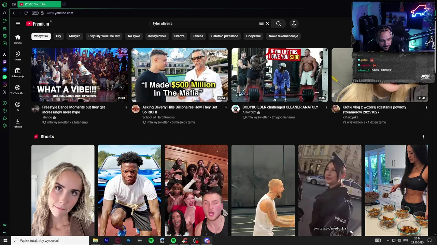Viewport: 437px width, 245px height.
Task: Open history clock in Opera sidebar
Action: pos(4,111)
